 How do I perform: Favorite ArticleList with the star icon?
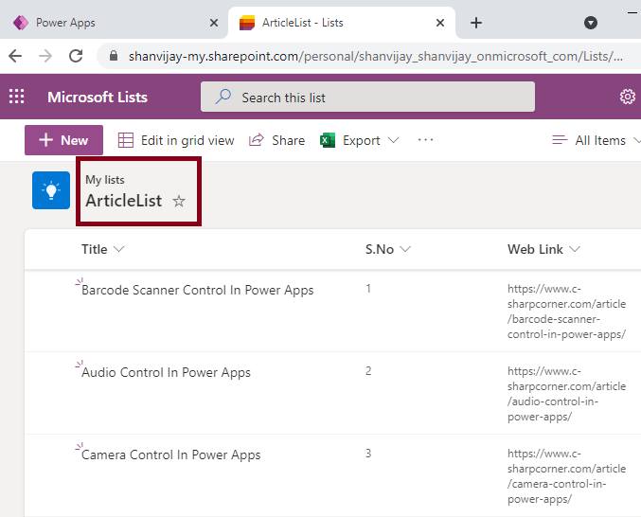179,201
